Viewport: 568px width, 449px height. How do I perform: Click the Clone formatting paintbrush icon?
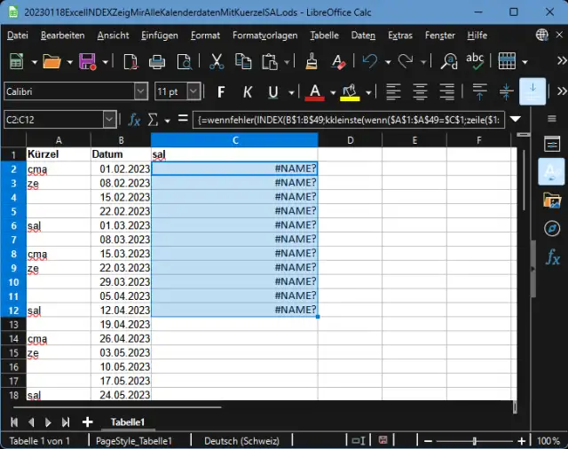312,61
